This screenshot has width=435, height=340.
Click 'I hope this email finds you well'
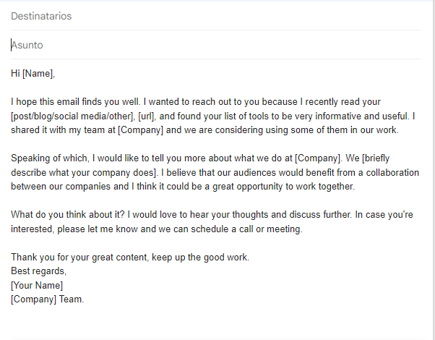[x=74, y=102]
